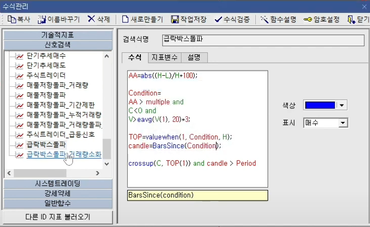
Task: Expand the 시스템트레이딩 section
Action: point(57,183)
